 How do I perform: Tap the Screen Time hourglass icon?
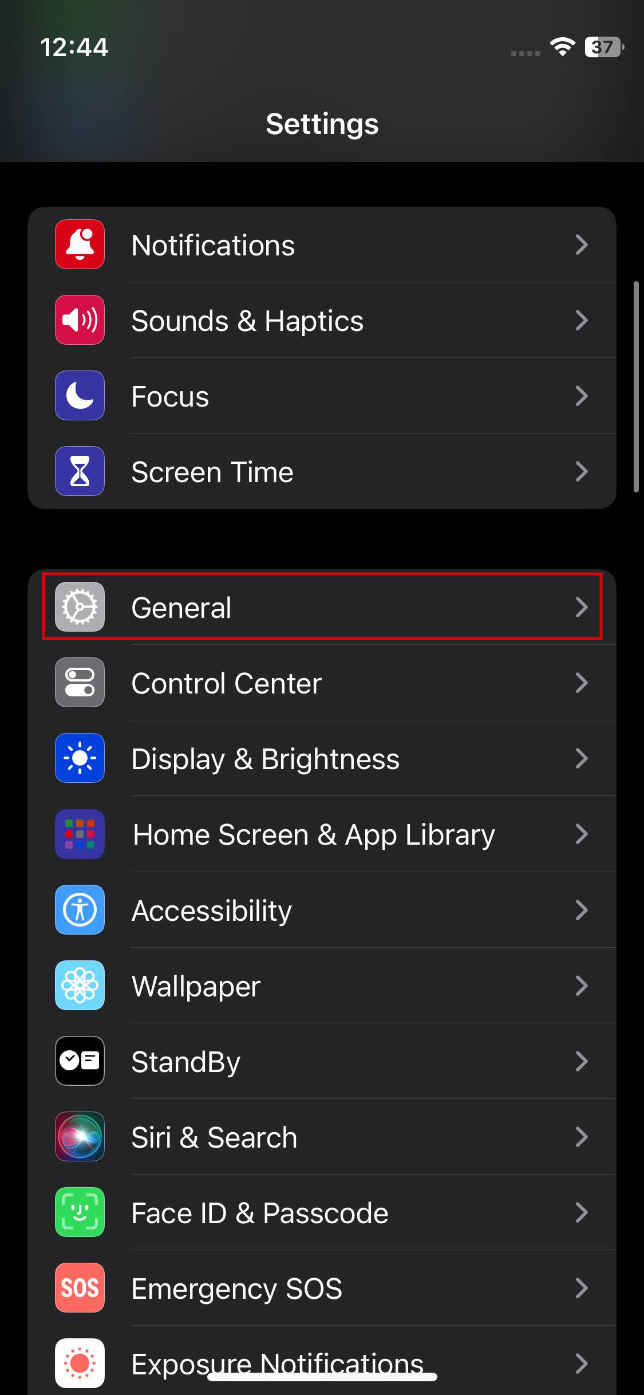pos(80,471)
